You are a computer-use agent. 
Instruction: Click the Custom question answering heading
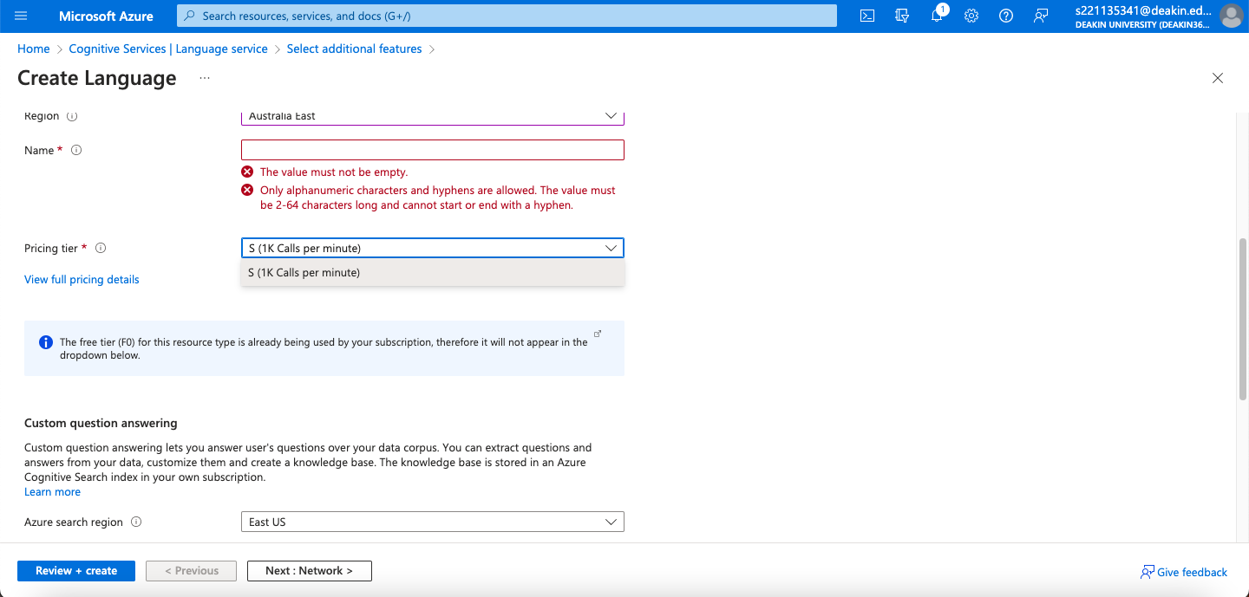(101, 423)
